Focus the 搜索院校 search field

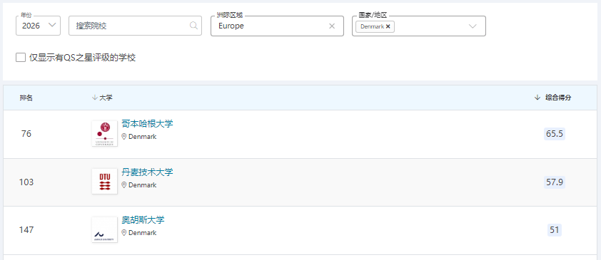(136, 26)
